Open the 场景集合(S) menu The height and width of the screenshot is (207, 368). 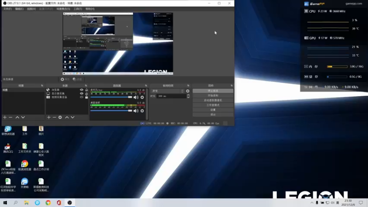pos(63,9)
